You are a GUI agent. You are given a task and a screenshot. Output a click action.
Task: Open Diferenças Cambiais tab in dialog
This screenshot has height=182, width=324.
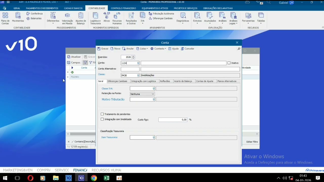117,81
